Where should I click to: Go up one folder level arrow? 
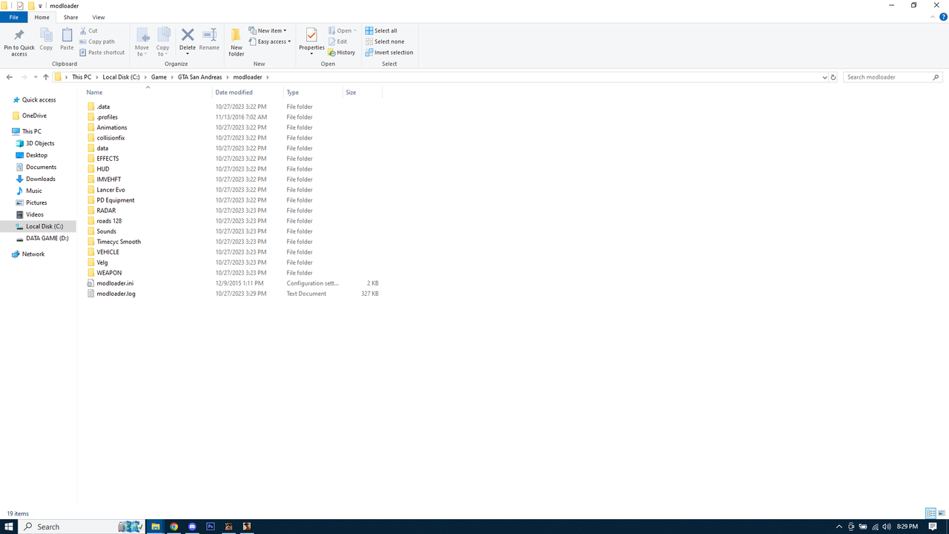click(x=46, y=77)
